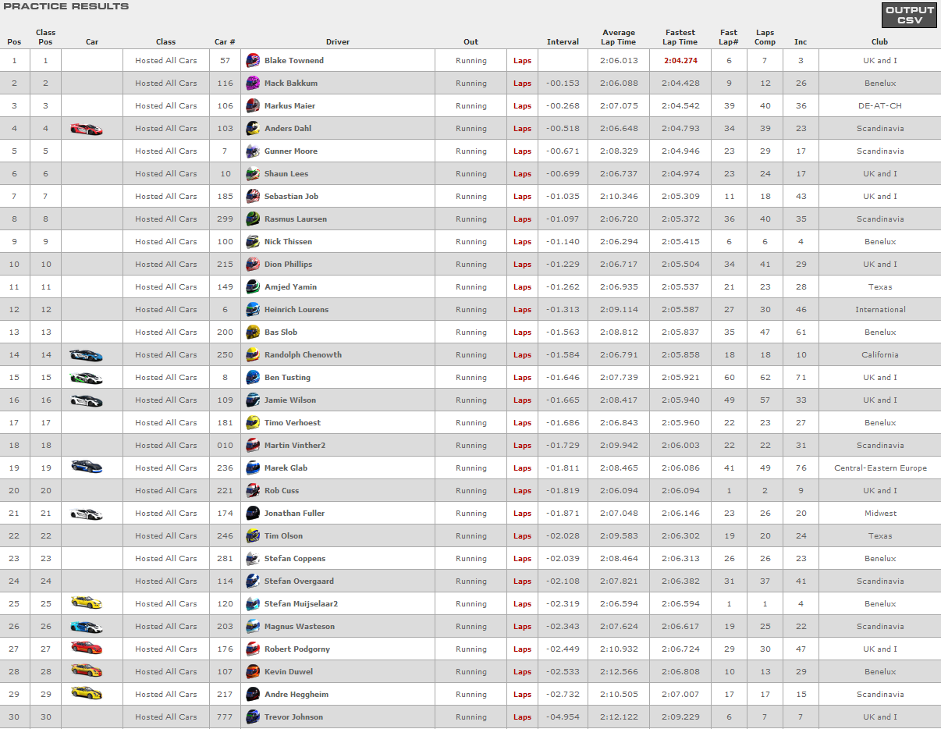The height and width of the screenshot is (729, 941).
Task: Click Jamie Wilson's helmet icon
Action: pyautogui.click(x=253, y=400)
